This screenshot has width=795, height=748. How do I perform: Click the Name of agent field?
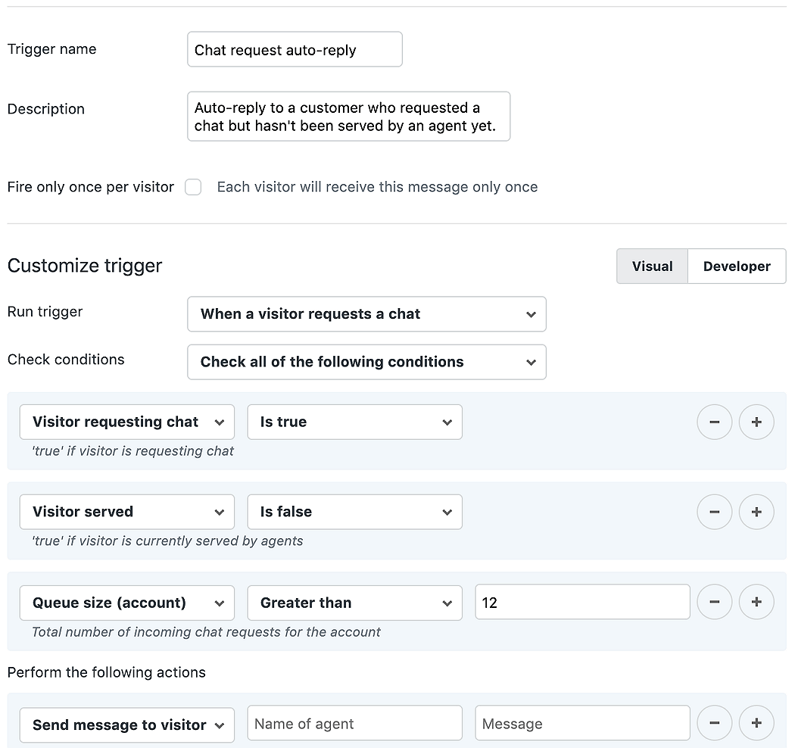point(354,723)
